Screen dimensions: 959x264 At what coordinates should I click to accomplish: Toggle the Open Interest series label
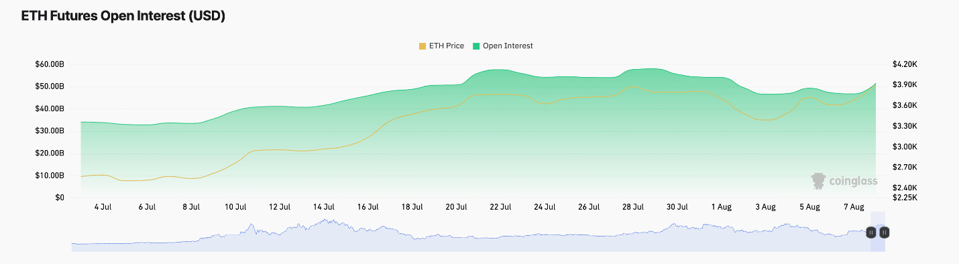(x=508, y=46)
